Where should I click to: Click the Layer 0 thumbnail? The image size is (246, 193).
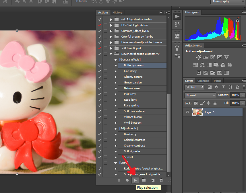point(197,112)
